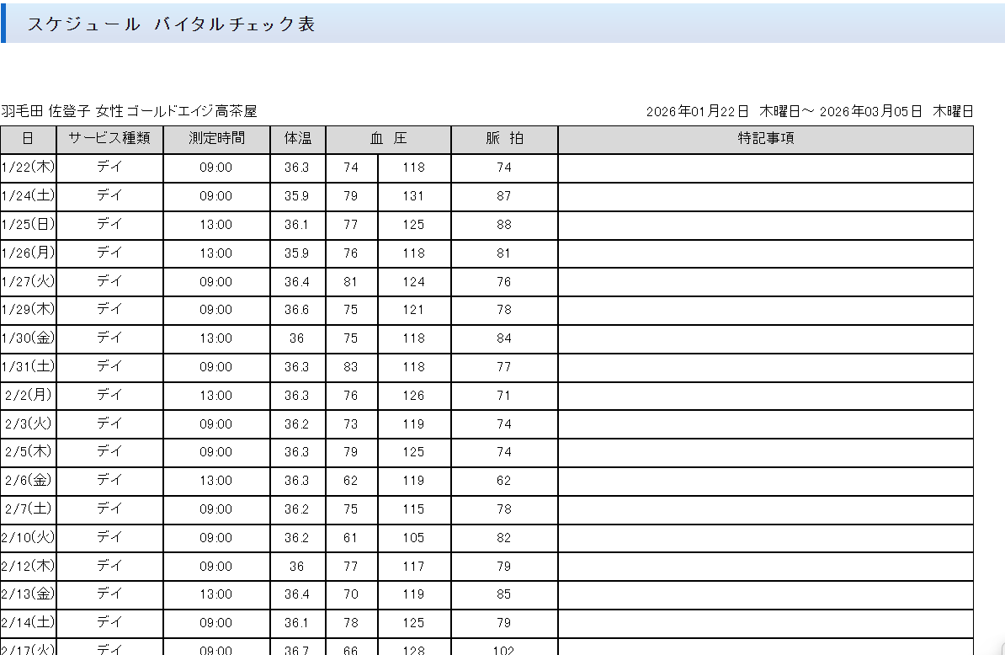Select the 脈拍 column header
1005x655 pixels.
click(504, 139)
